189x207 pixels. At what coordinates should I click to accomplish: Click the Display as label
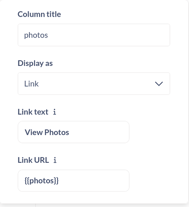pyautogui.click(x=35, y=63)
